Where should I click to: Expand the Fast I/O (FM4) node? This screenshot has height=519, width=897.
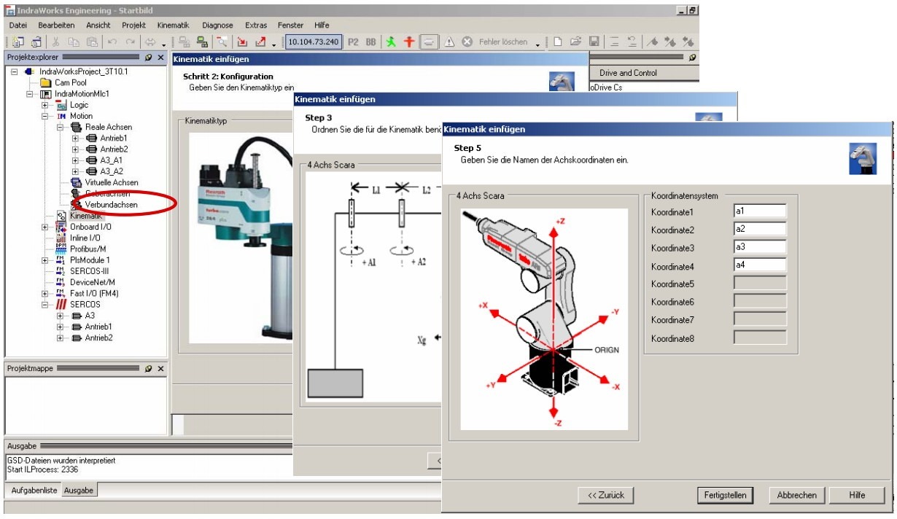(45, 293)
